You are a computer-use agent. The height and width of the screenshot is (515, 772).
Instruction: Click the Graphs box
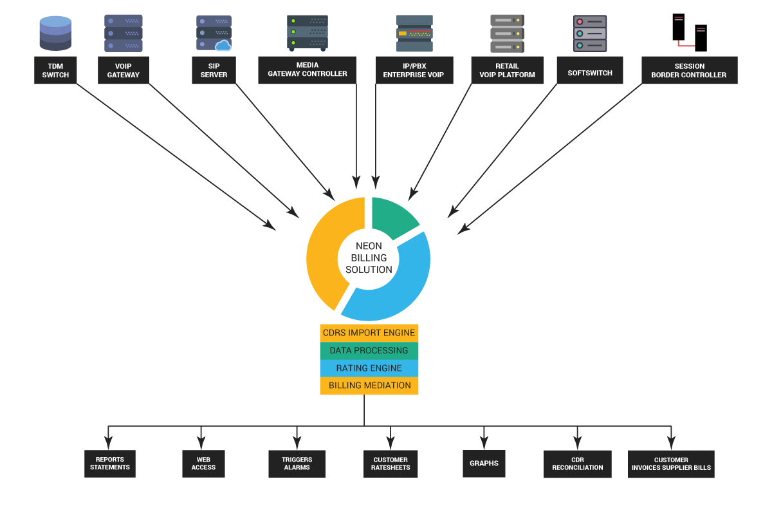point(484,464)
